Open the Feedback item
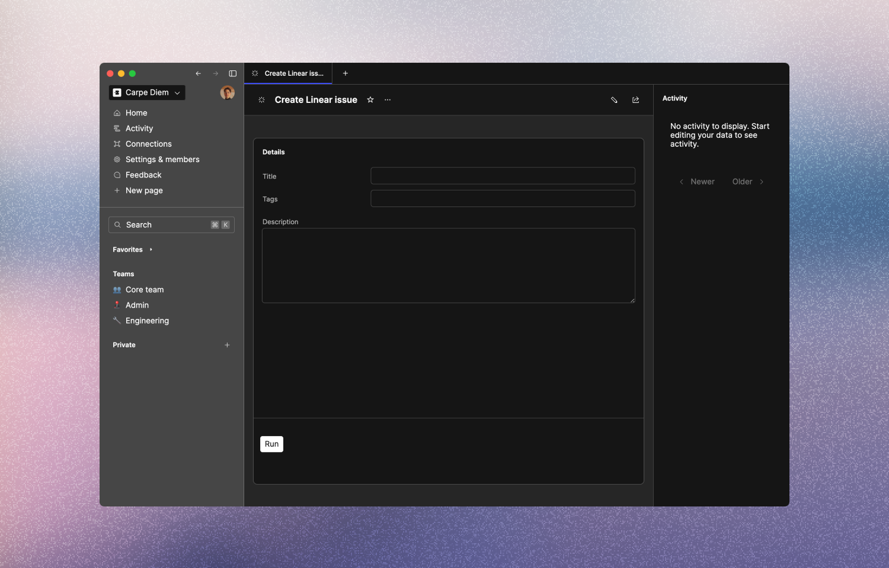Viewport: 889px width, 568px height. [143, 175]
